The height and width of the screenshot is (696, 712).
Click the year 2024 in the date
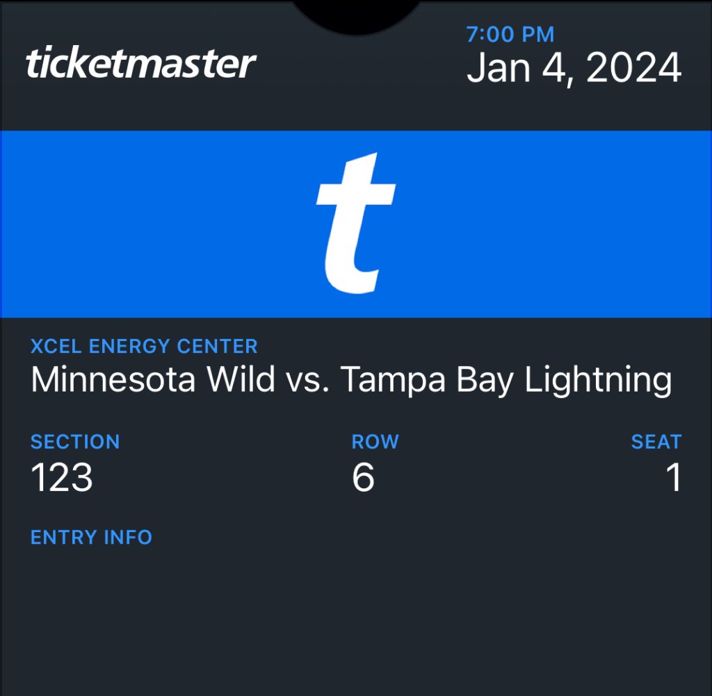click(x=634, y=68)
